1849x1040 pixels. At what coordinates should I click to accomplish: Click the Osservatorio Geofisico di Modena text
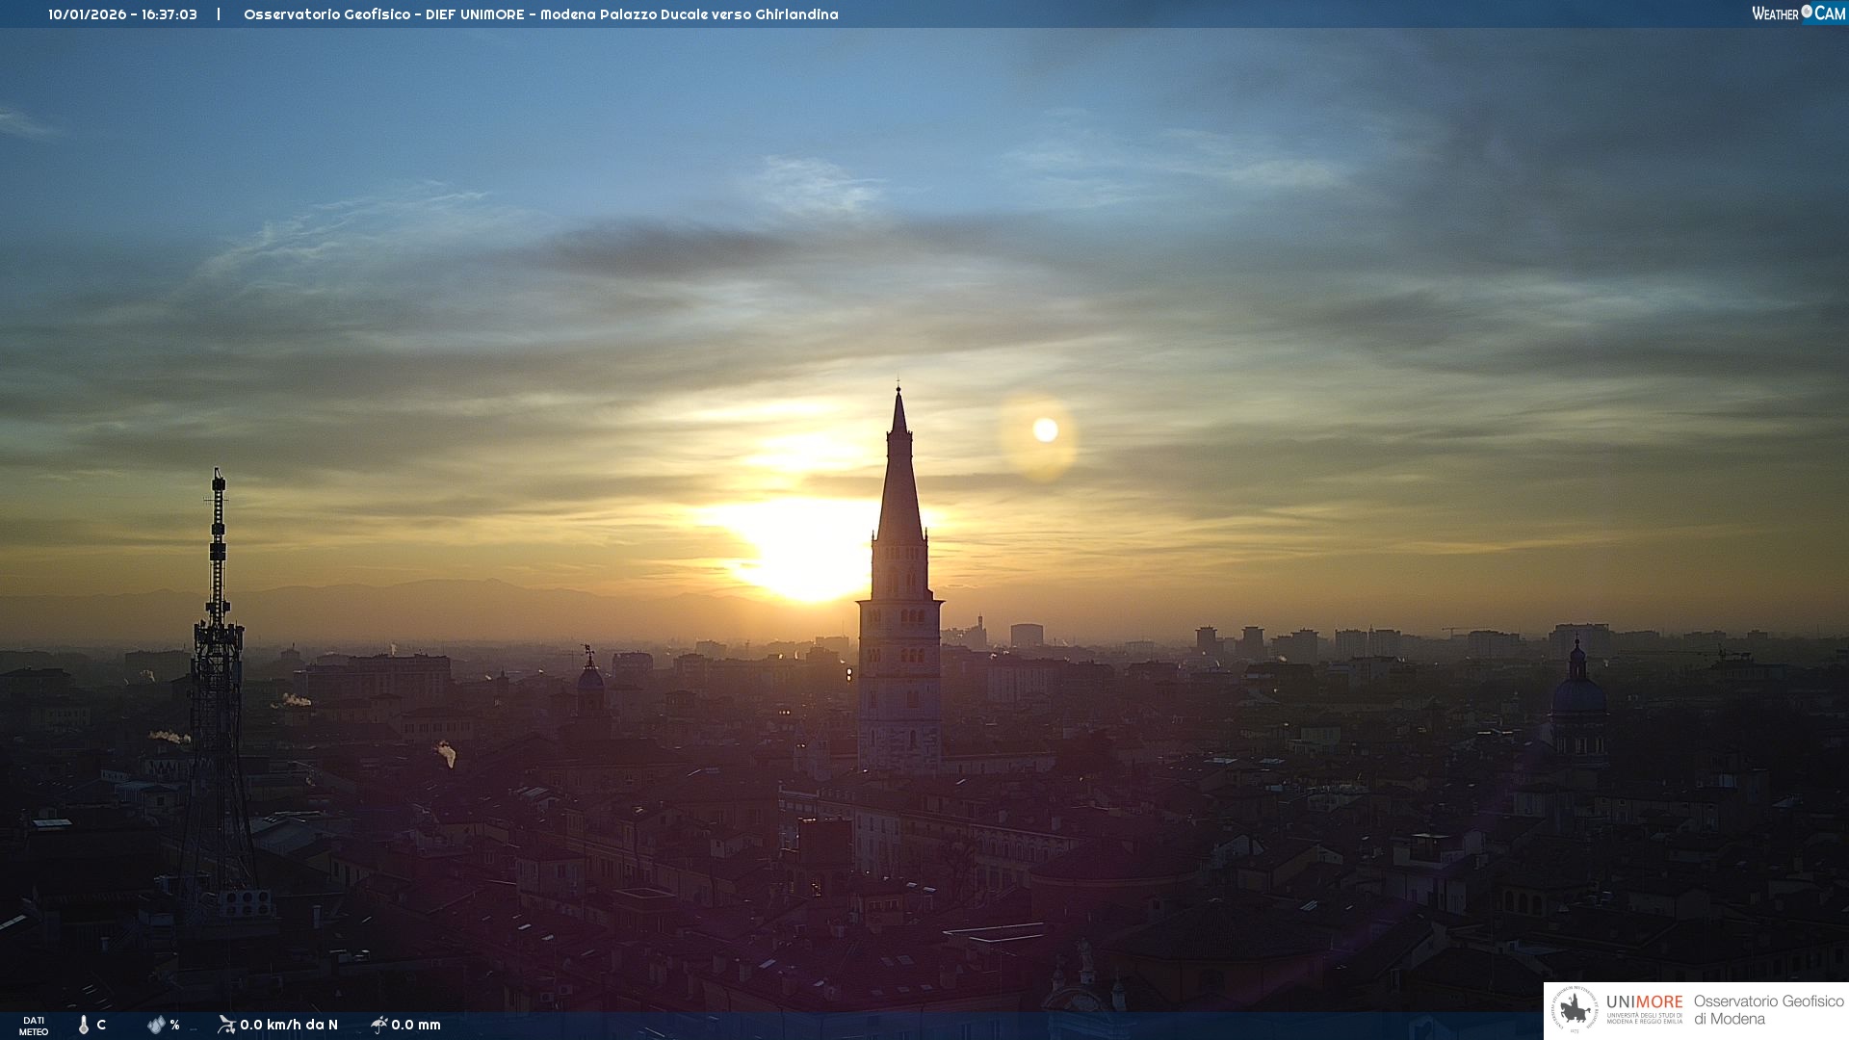(1768, 1009)
